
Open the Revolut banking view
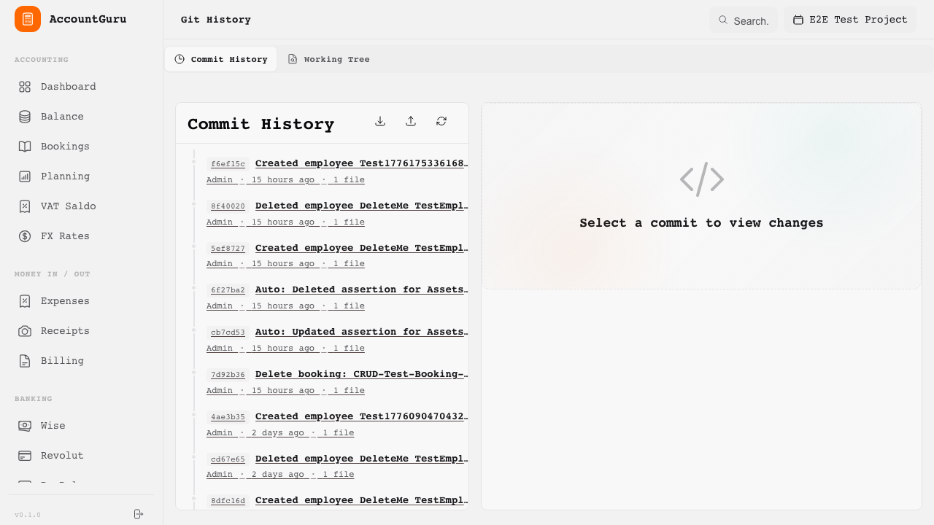[62, 455]
